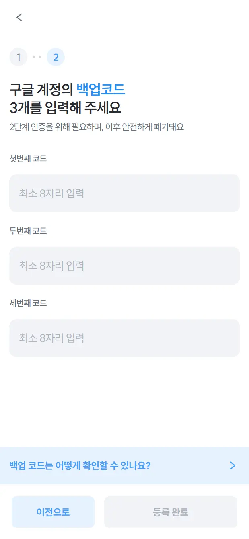Focus the third code input field
This screenshot has width=249, height=539.
click(x=124, y=338)
